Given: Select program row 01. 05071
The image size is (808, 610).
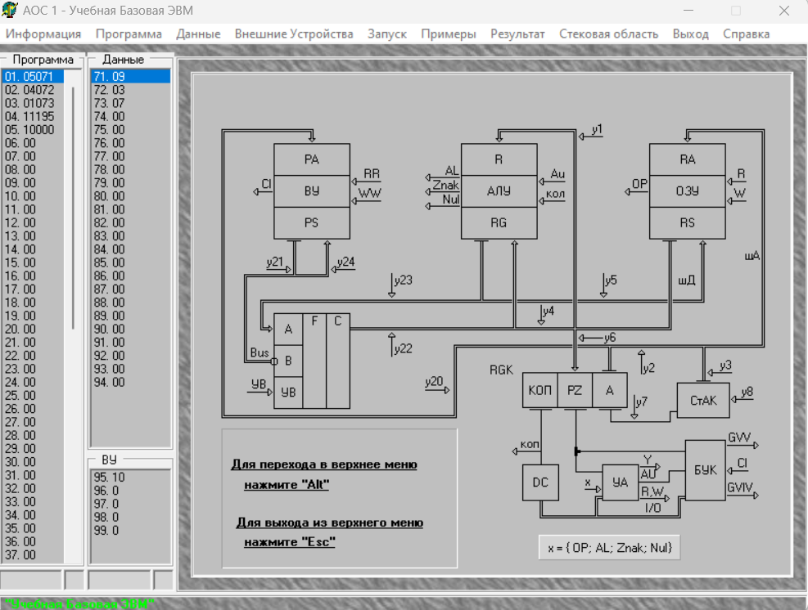Looking at the screenshot, I should click(x=33, y=77).
